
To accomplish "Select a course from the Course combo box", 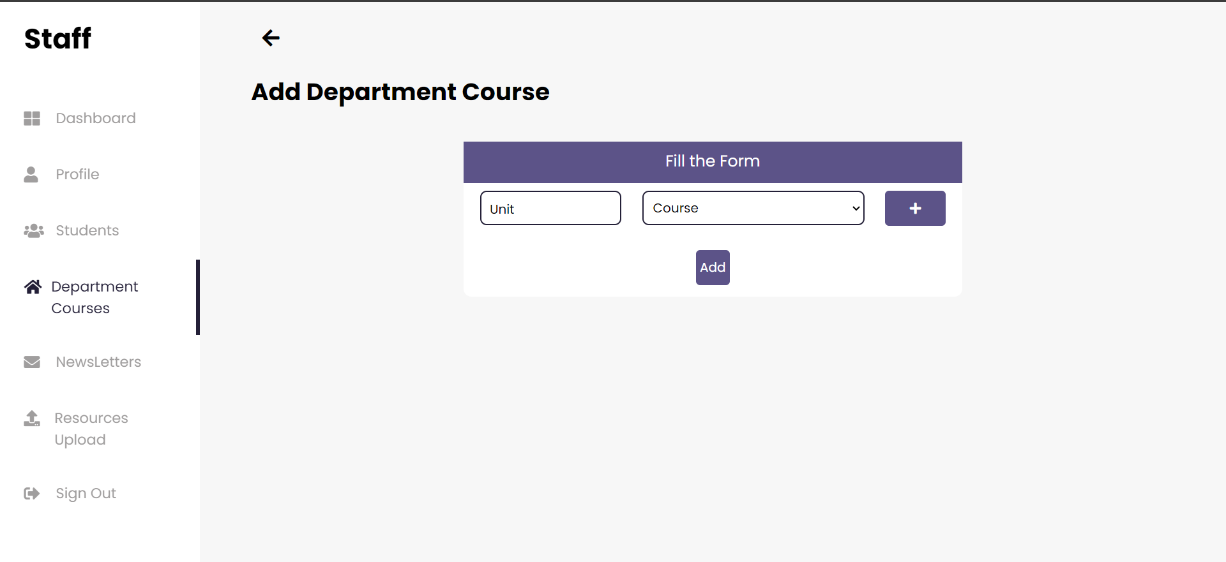I will pyautogui.click(x=753, y=208).
